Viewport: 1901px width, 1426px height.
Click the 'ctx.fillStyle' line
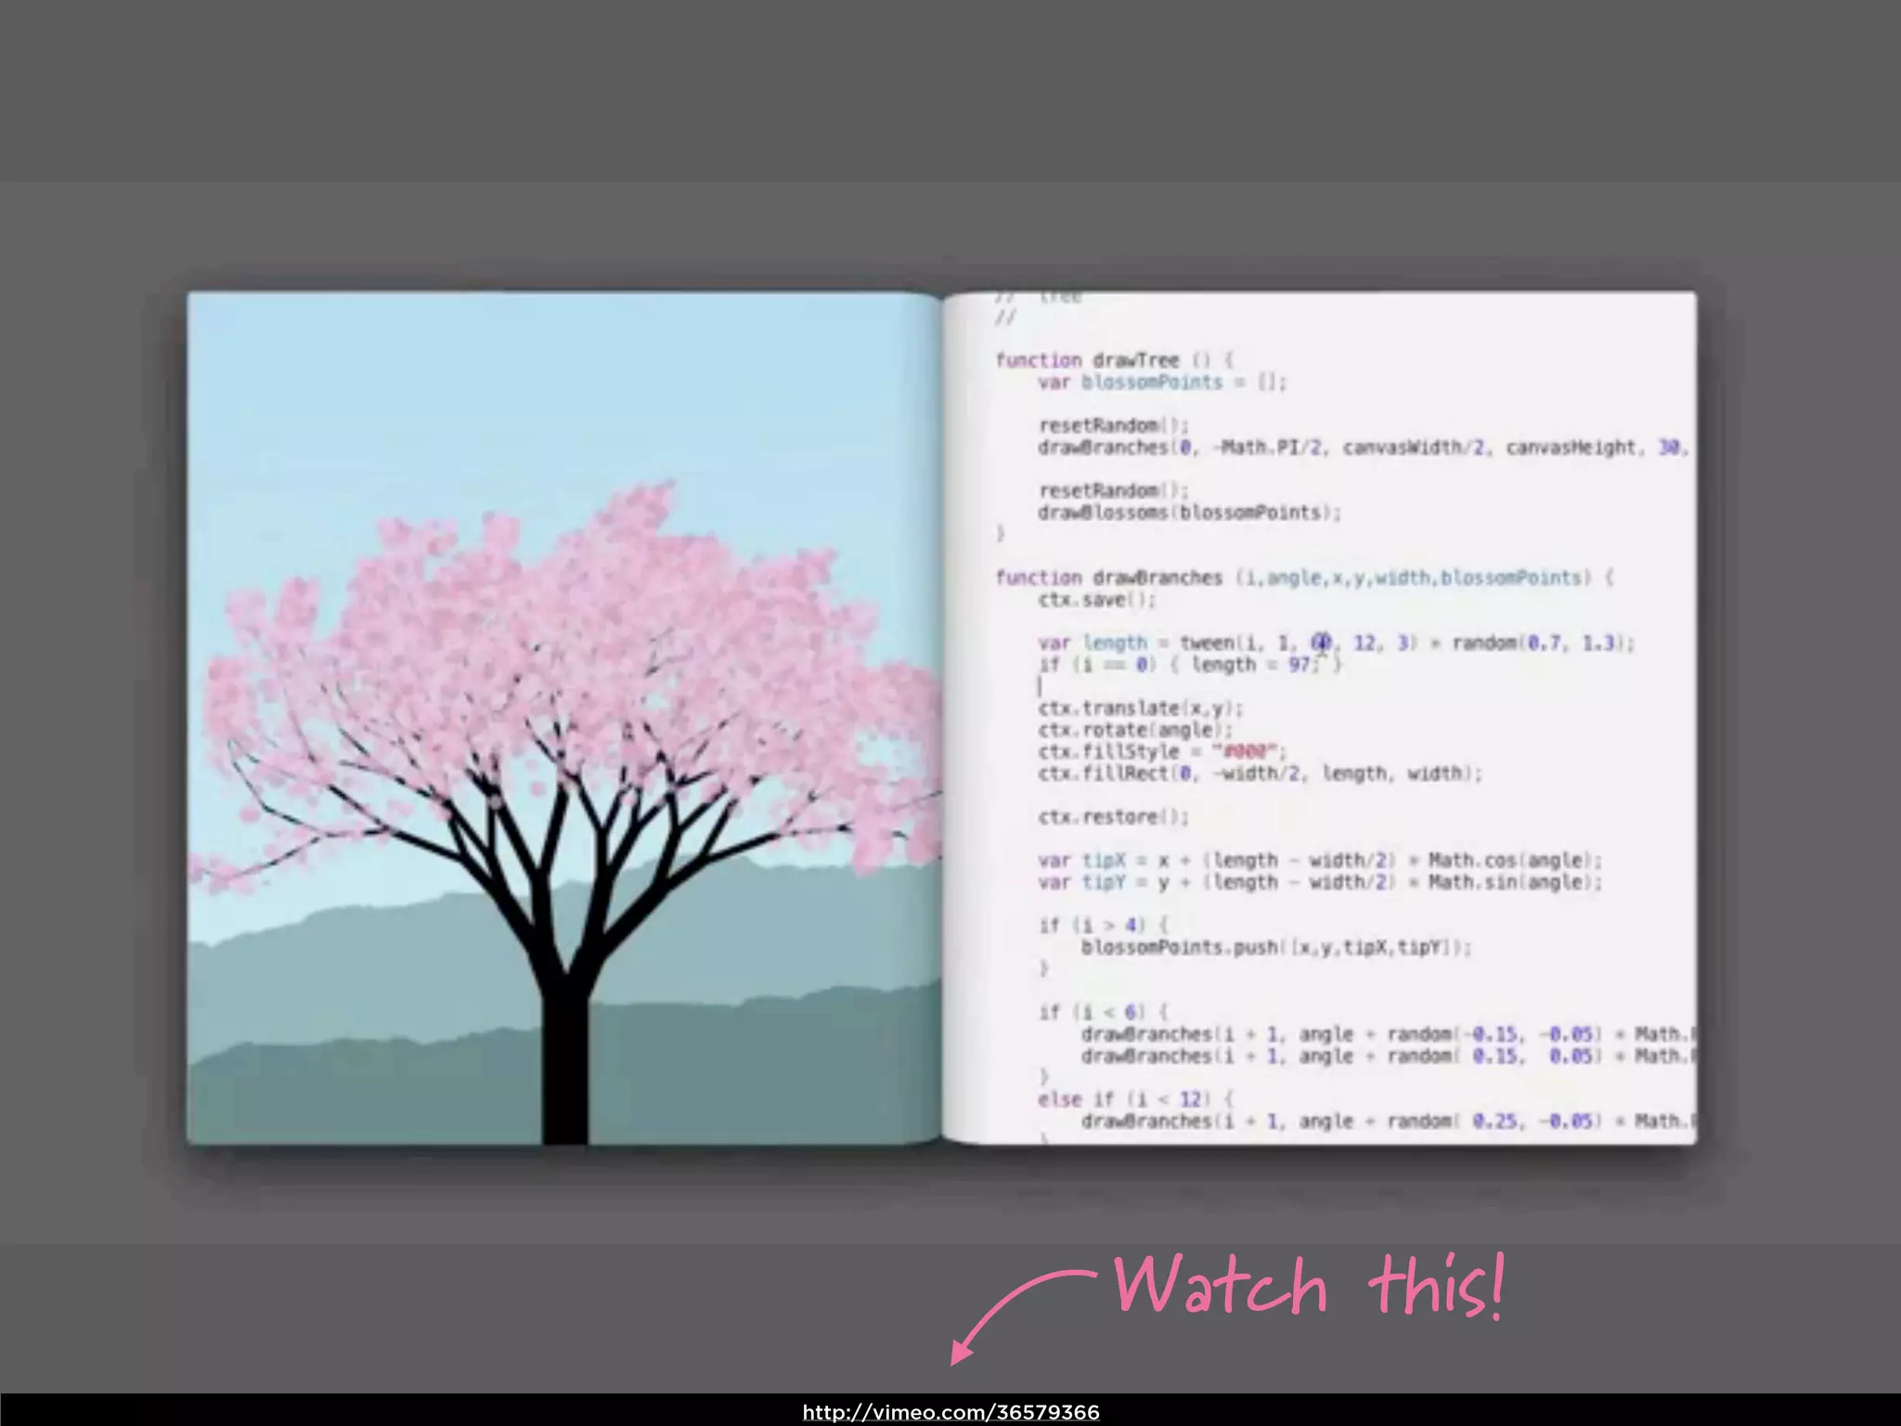(x=1162, y=752)
